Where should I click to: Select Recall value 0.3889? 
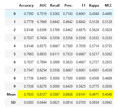(x=55, y=62)
